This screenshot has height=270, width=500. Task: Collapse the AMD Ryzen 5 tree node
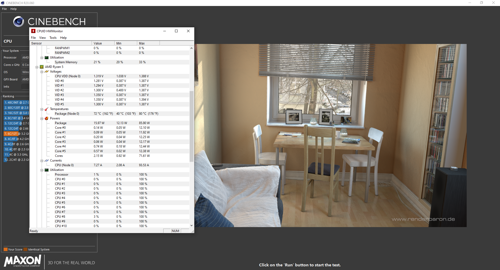click(x=37, y=67)
